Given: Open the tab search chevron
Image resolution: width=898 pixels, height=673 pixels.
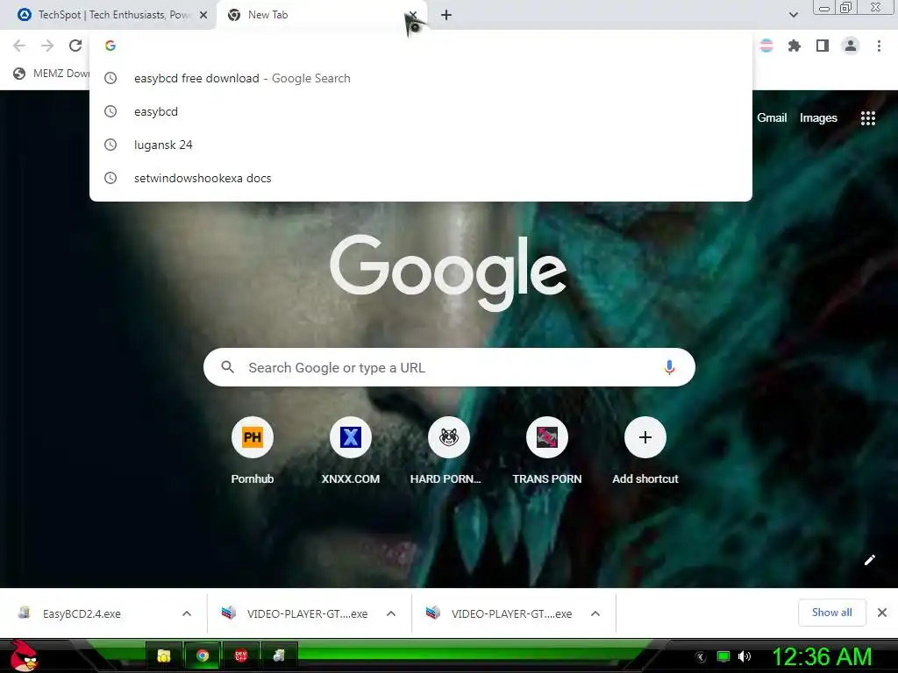Looking at the screenshot, I should coord(793,15).
